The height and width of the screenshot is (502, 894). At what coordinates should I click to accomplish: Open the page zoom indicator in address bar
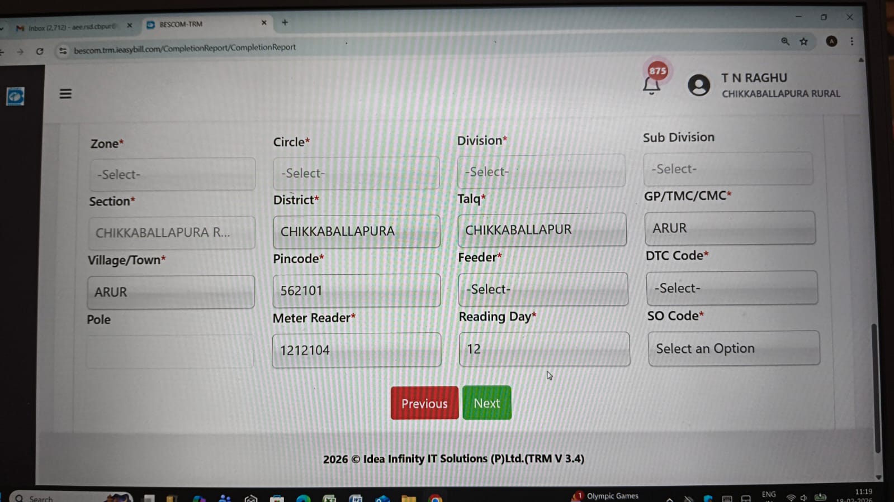pos(786,41)
